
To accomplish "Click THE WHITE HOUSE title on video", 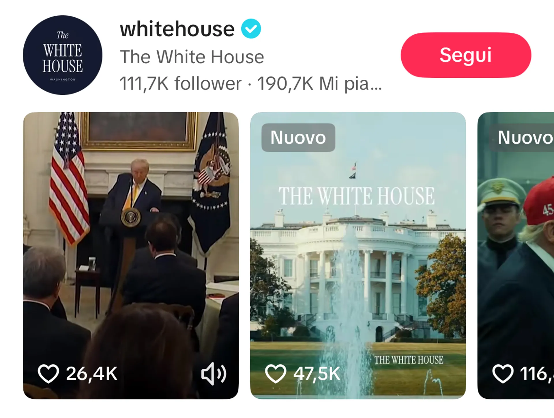I will pyautogui.click(x=357, y=196).
